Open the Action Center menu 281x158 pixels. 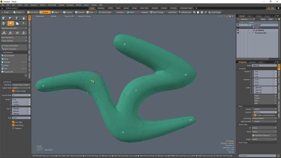coord(105,12)
